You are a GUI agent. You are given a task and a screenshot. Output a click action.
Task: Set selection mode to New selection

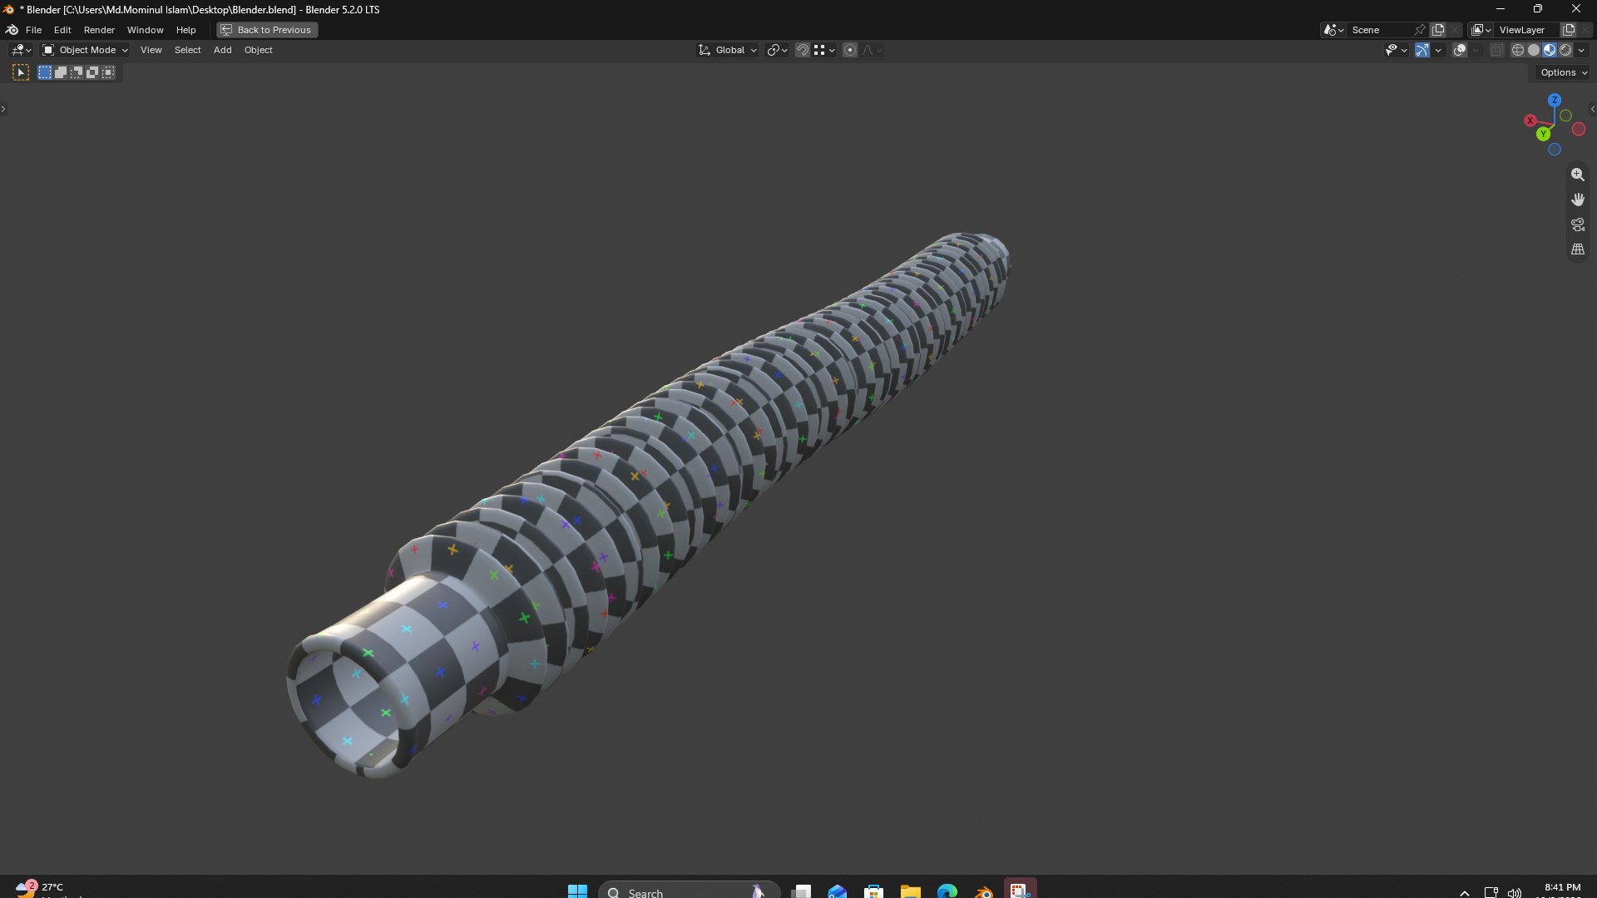point(45,73)
